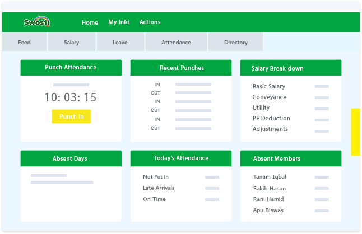Select the Recent Punches card header
Screen dimensions: 362x234
click(x=181, y=68)
